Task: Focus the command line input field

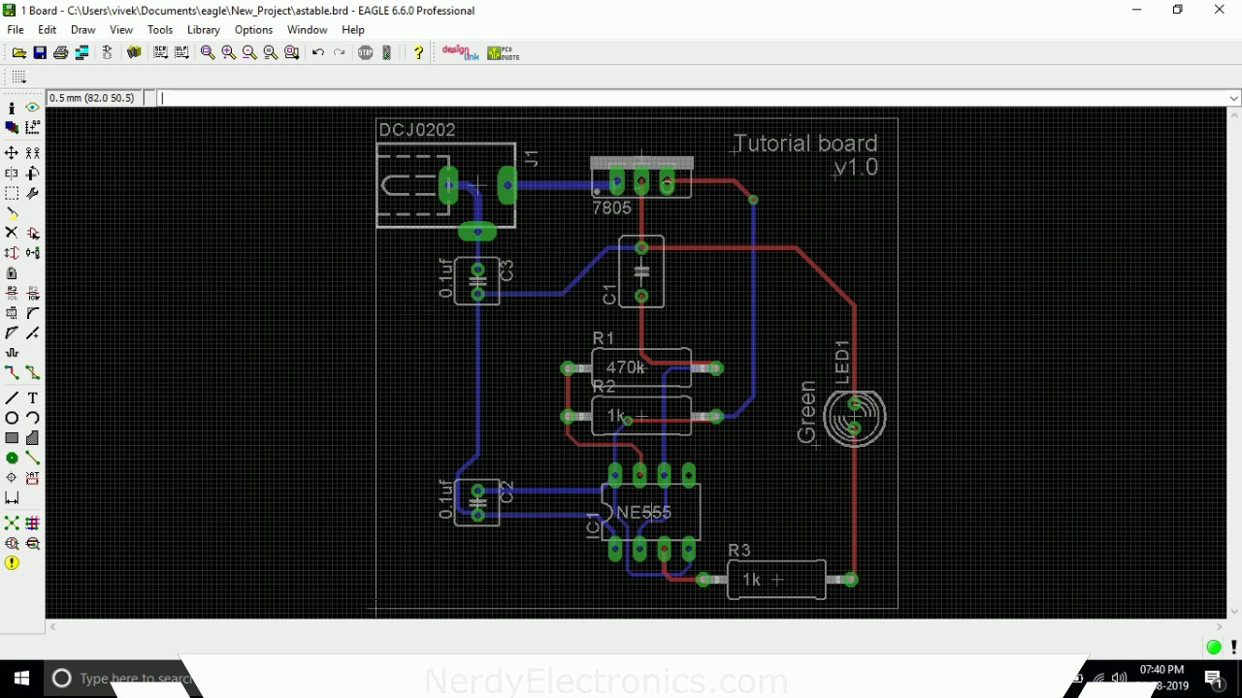Action: 693,98
